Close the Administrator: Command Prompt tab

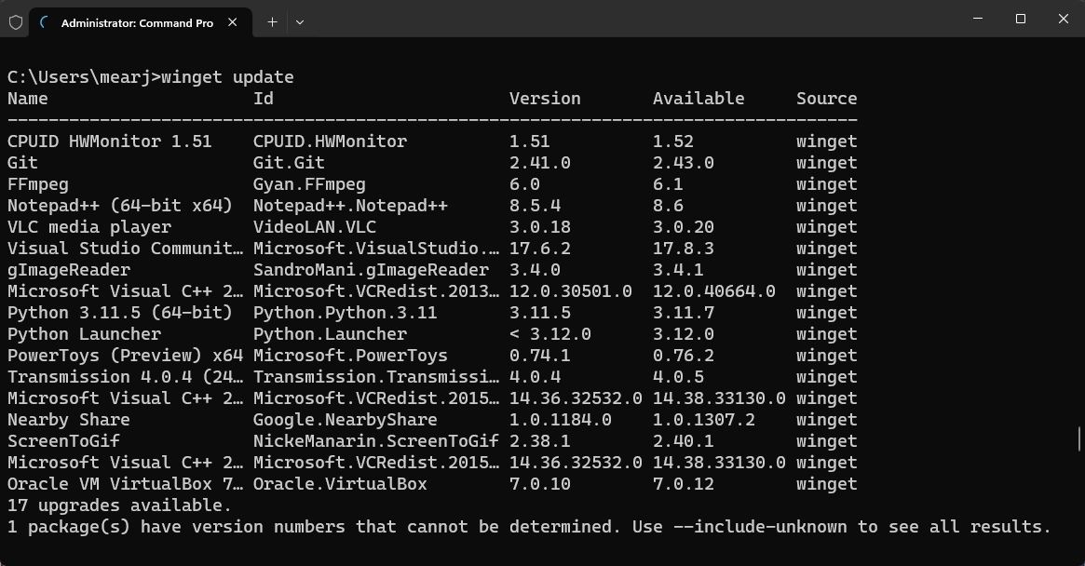pos(232,22)
